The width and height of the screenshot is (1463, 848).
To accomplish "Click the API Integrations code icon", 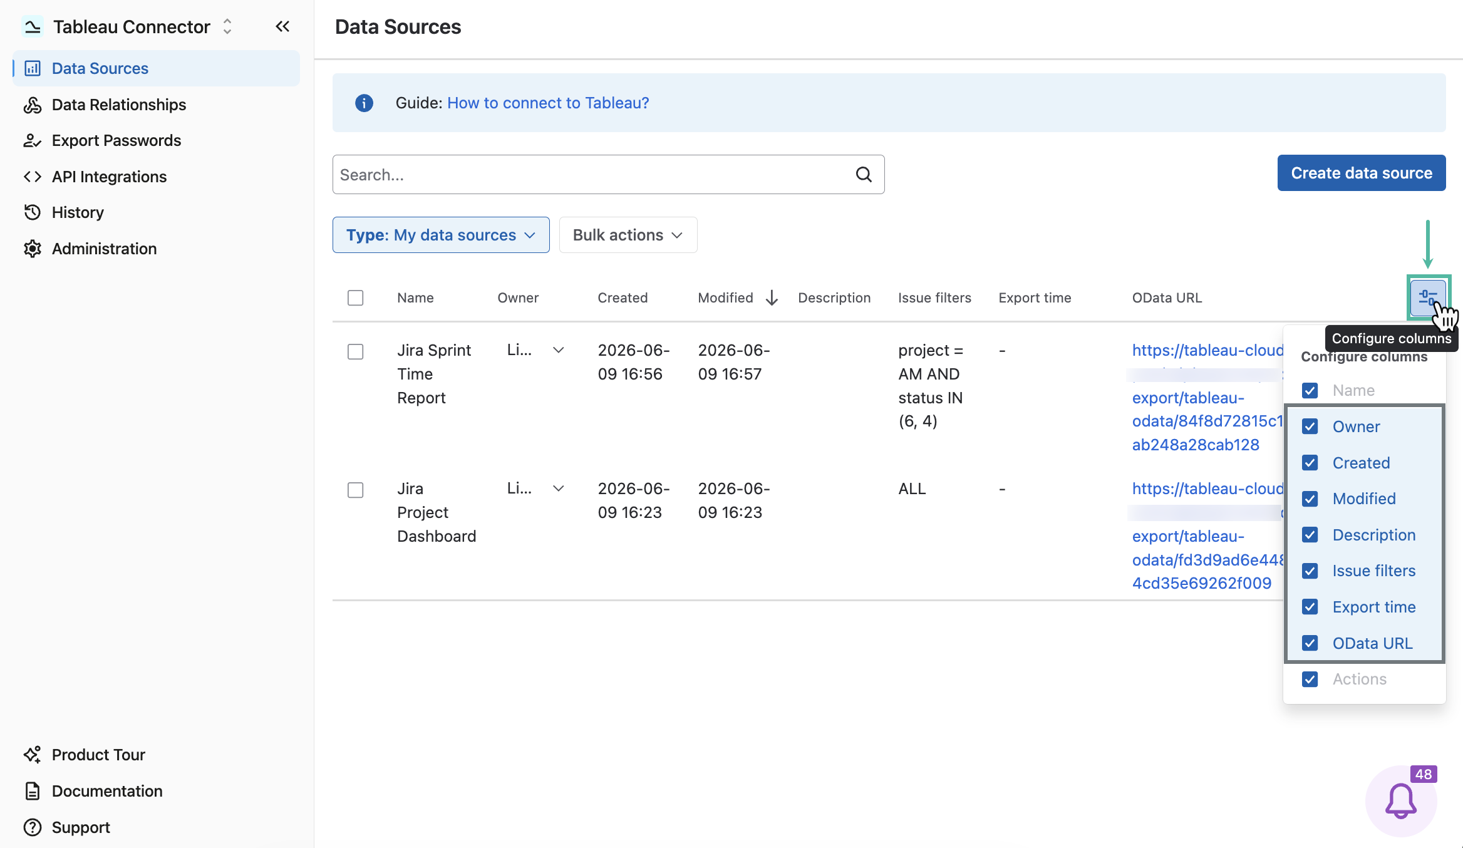I will click(x=33, y=177).
